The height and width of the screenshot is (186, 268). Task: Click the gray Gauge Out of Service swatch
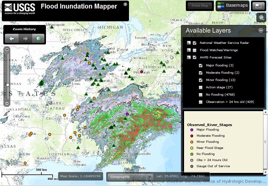click(192, 166)
